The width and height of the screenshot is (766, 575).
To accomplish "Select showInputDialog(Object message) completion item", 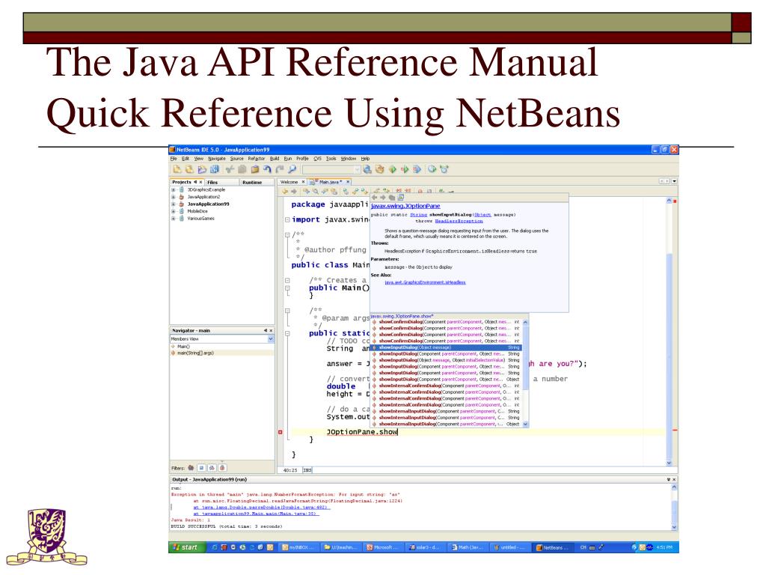I will (447, 347).
